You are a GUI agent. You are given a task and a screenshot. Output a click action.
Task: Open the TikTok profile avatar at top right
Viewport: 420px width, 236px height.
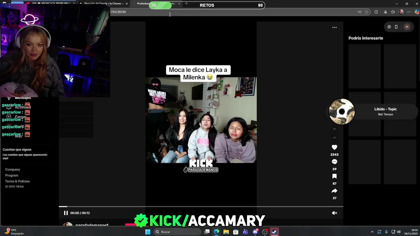tap(407, 27)
